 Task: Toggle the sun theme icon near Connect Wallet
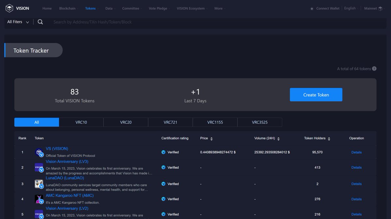[x=312, y=8]
